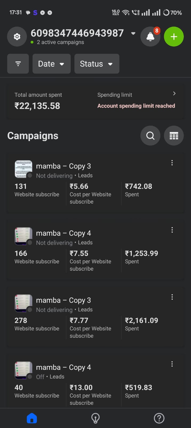Viewport: 191px width, 428px height.
Task: Open ad account settings gear icon
Action: pyautogui.click(x=17, y=37)
